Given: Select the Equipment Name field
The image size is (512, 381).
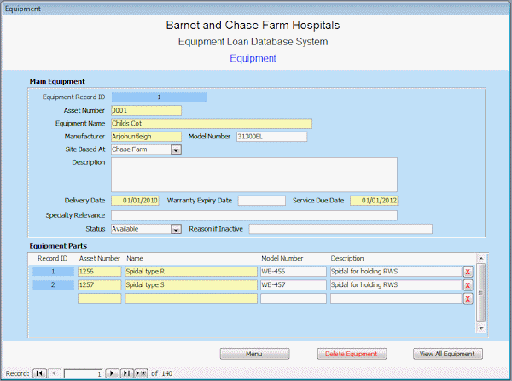Looking at the screenshot, I should (x=211, y=123).
